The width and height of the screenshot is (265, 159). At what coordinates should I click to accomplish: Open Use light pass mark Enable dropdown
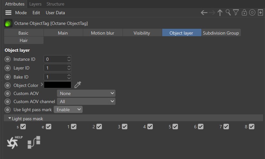click(68, 110)
